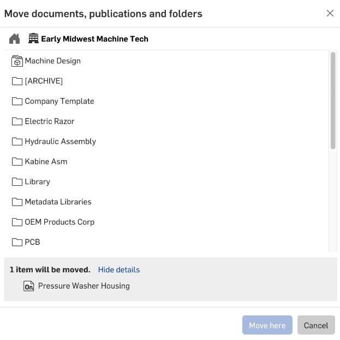Navigate to Early Midwest Machine Tech breadcrumb
The width and height of the screenshot is (340, 340).
94,39
